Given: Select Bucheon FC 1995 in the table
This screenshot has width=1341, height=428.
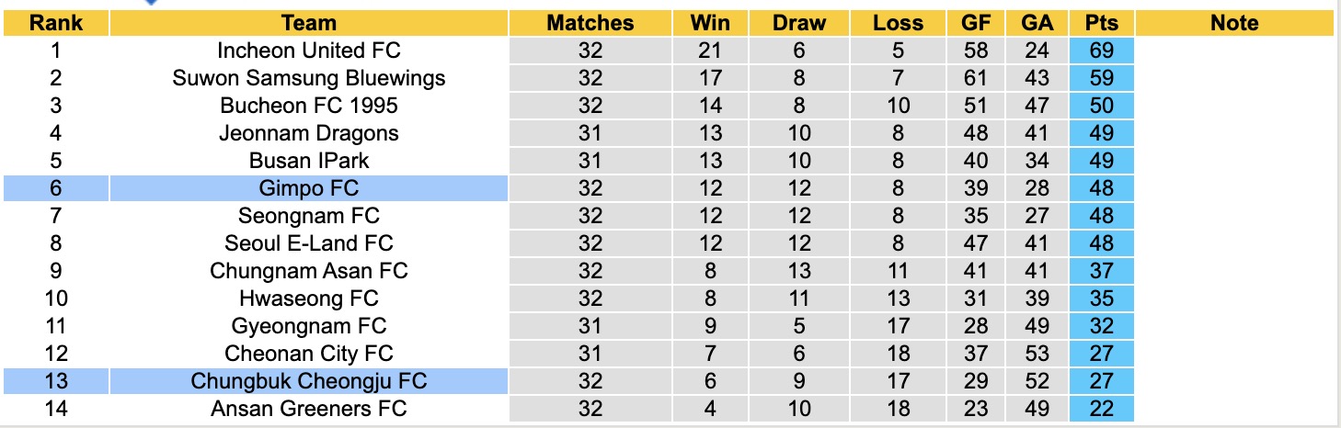Looking at the screenshot, I should (309, 106).
